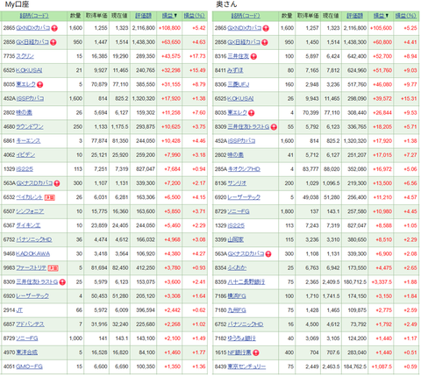Open キオクシアHD stock link
The image size is (421, 377).
244,169
